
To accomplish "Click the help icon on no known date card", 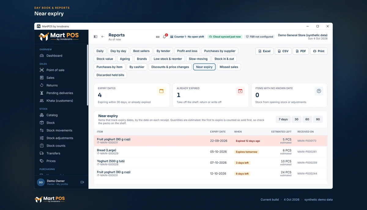I will [x=319, y=91].
